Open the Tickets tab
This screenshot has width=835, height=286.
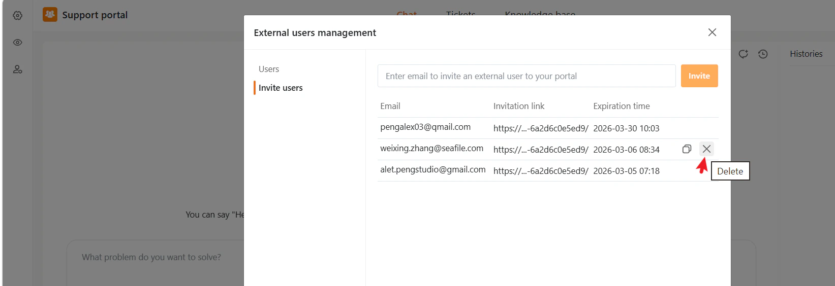(x=461, y=14)
